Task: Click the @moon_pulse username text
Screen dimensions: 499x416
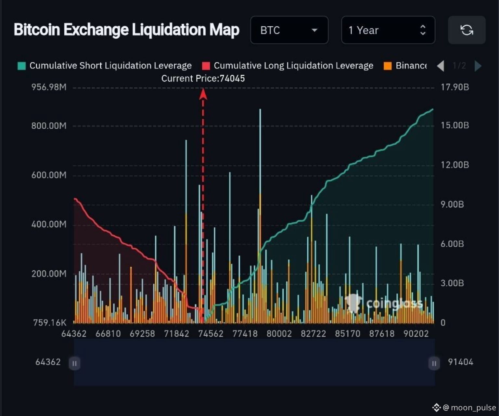Action: click(469, 408)
